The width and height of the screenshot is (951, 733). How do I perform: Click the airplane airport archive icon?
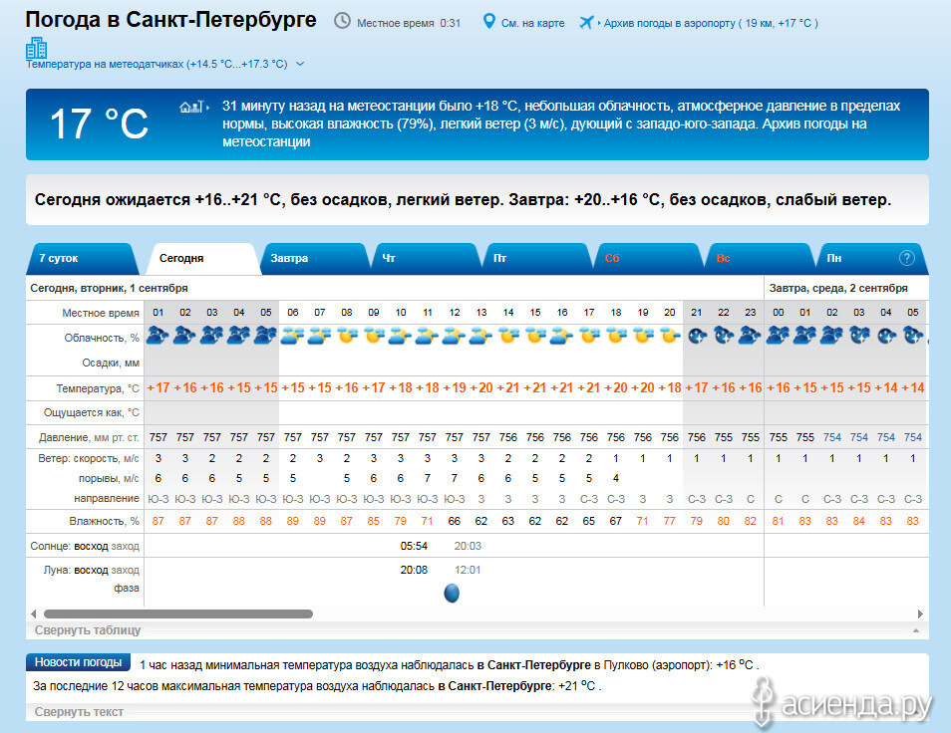[586, 23]
